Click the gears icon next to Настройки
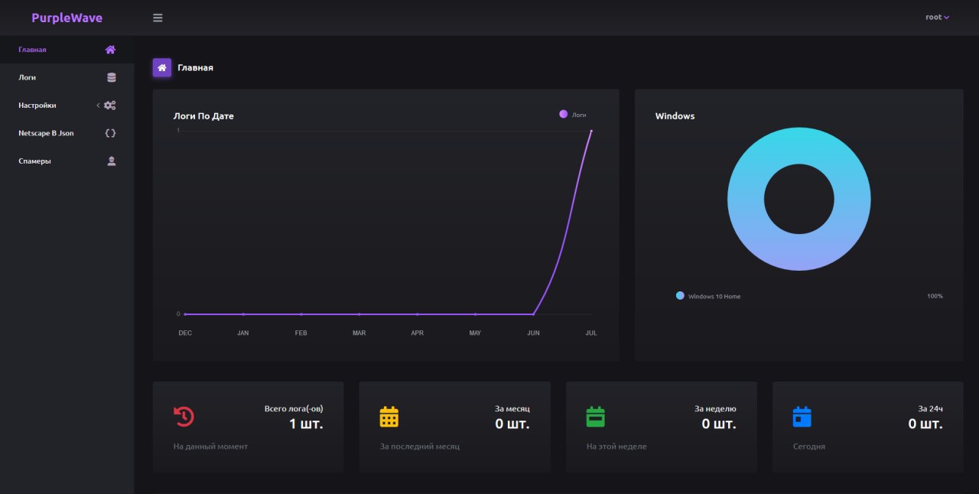979x494 pixels. [110, 106]
